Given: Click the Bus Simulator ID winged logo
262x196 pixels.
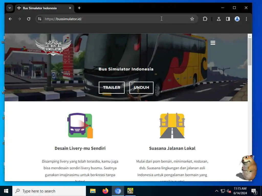Looking at the screenshot, I should pos(53,47).
